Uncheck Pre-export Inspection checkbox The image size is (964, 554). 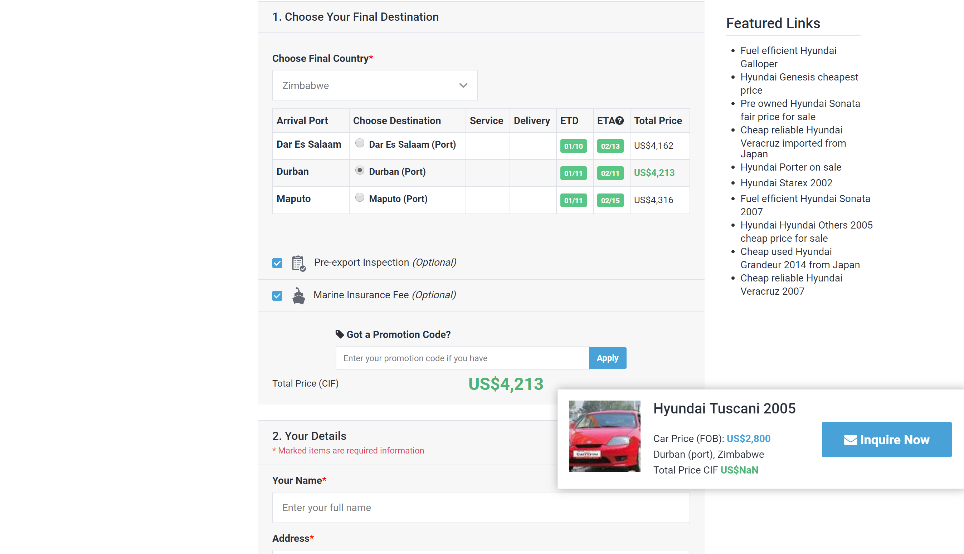(x=277, y=263)
